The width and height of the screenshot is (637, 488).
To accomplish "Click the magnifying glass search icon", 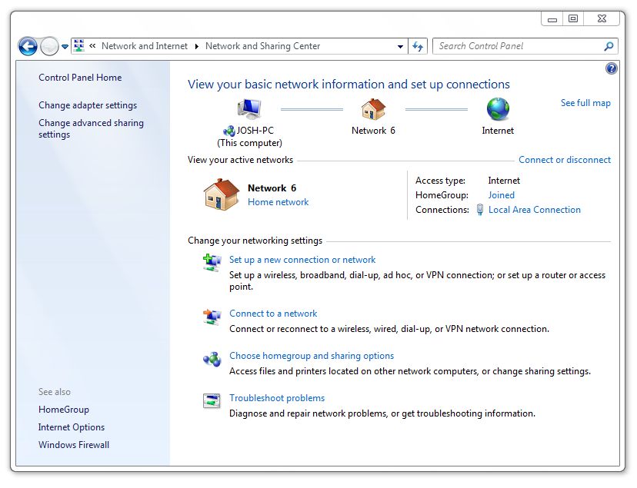I will pos(609,46).
